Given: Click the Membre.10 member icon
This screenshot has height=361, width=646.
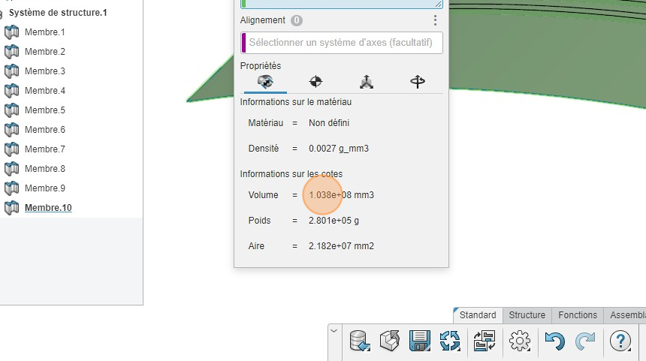Looking at the screenshot, I should coord(11,207).
